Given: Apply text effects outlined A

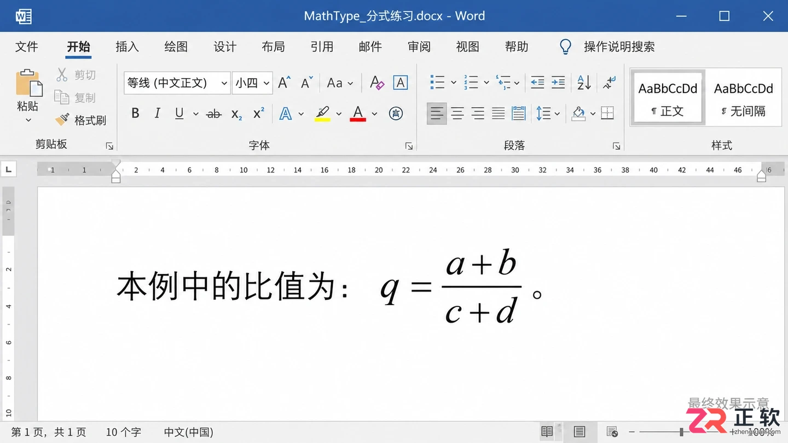Looking at the screenshot, I should 286,113.
